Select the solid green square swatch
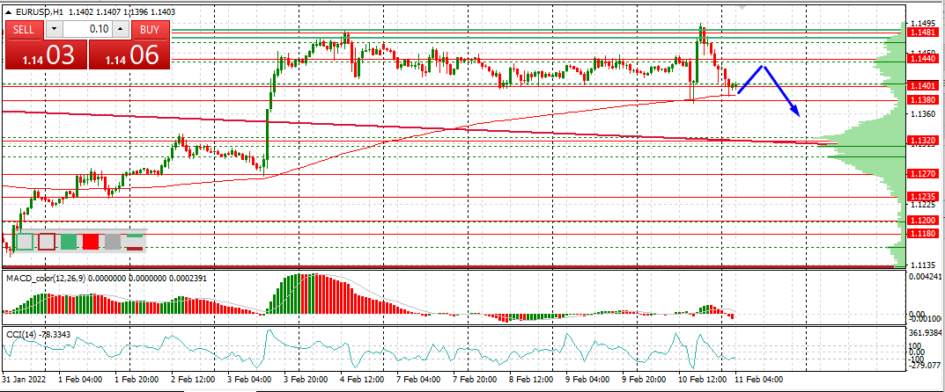Screen dimensions: 945x392 69,242
